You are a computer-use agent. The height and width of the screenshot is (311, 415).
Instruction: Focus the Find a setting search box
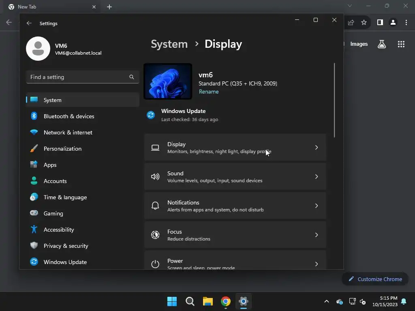point(83,77)
